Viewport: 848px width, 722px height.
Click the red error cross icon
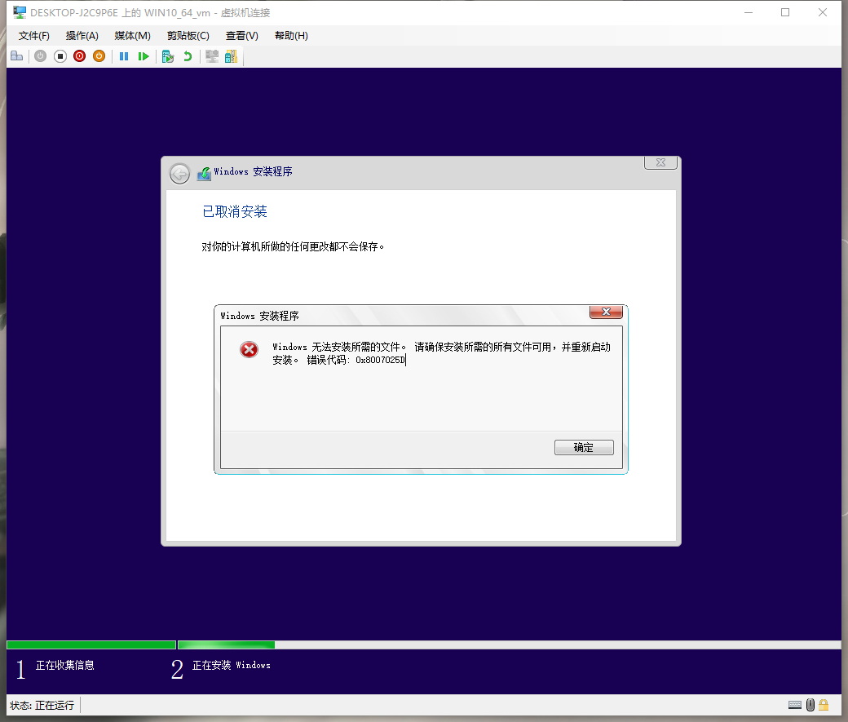pyautogui.click(x=250, y=350)
